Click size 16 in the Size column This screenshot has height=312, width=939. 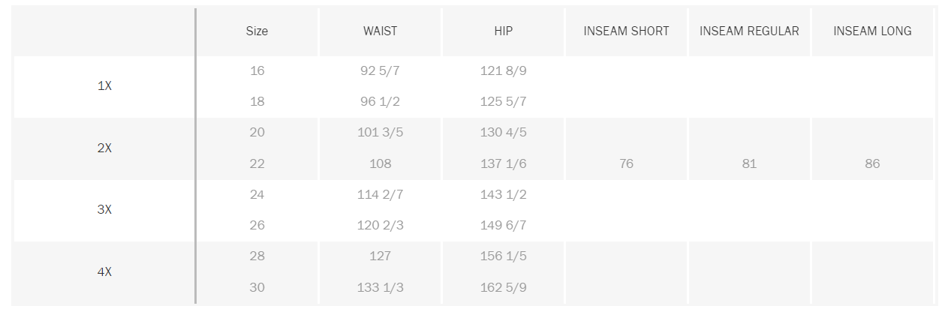[257, 71]
